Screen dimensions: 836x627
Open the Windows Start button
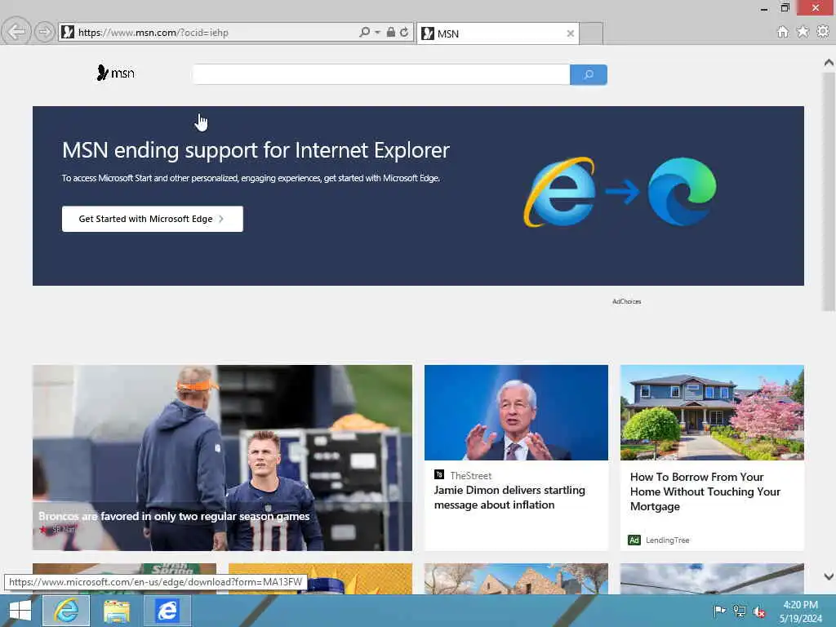(20, 611)
